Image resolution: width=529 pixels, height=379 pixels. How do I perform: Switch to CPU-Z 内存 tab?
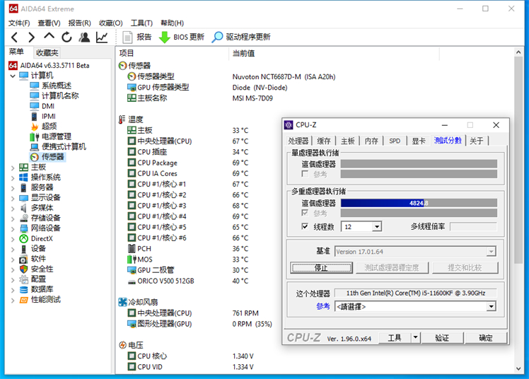[x=371, y=141]
